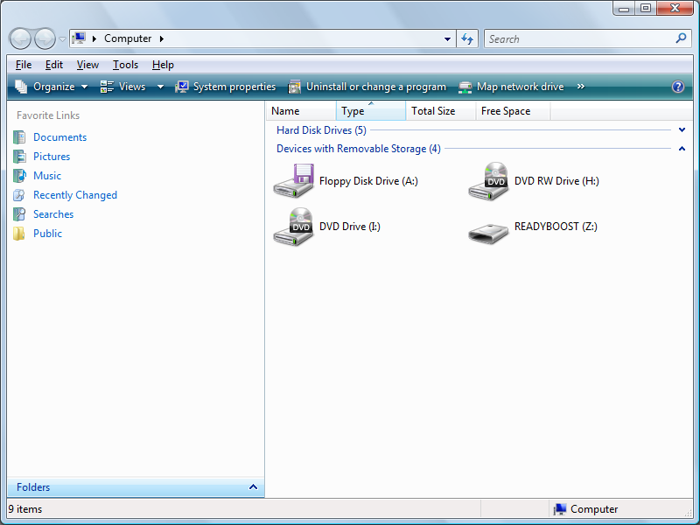Expand the Folders pane
This screenshot has height=525, width=700.
pyautogui.click(x=253, y=487)
